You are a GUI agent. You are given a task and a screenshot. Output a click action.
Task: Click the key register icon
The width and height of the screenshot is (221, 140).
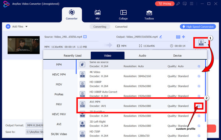coord(178,4)
